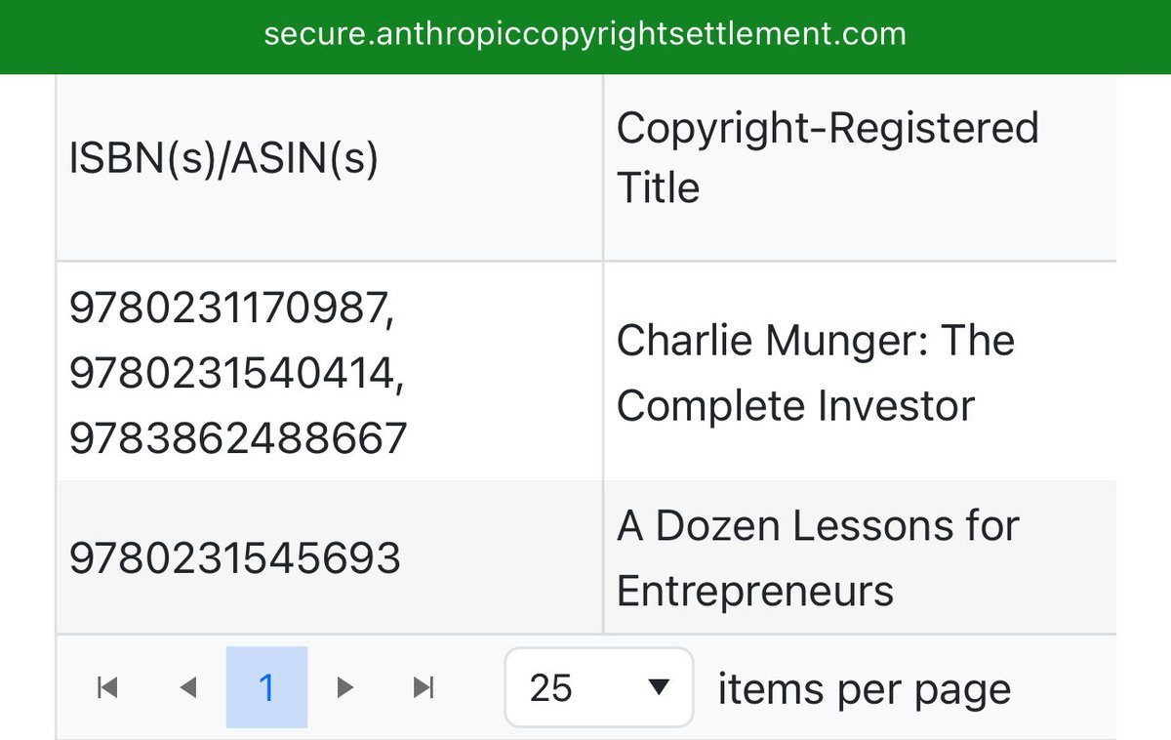
Task: Click the items per page label
Action: (x=865, y=689)
